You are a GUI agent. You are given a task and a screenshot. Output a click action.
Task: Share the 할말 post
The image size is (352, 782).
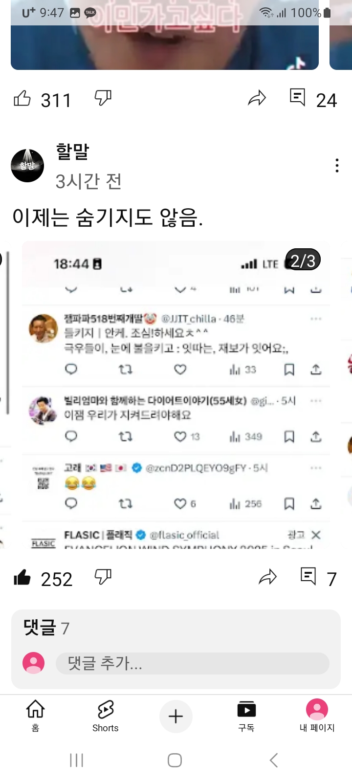(267, 578)
